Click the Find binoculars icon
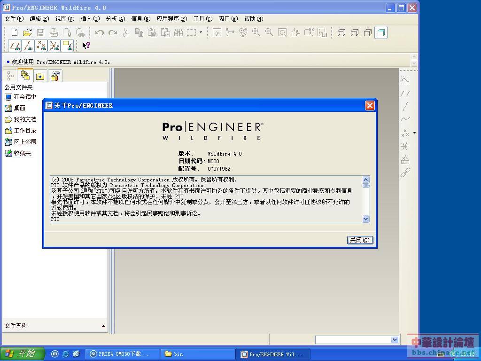This screenshot has height=361, width=481. (x=178, y=32)
